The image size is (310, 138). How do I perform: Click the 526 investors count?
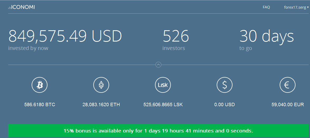[x=176, y=36]
